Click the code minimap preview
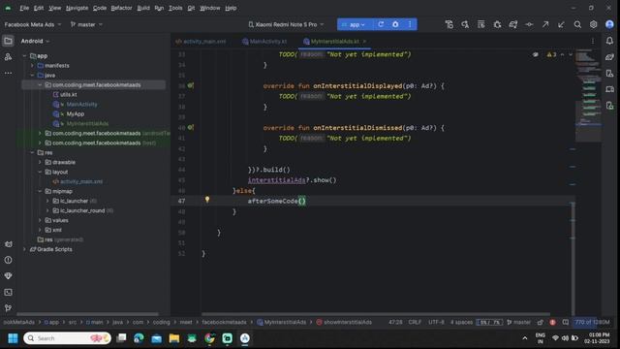The width and height of the screenshot is (620, 349). [588, 95]
